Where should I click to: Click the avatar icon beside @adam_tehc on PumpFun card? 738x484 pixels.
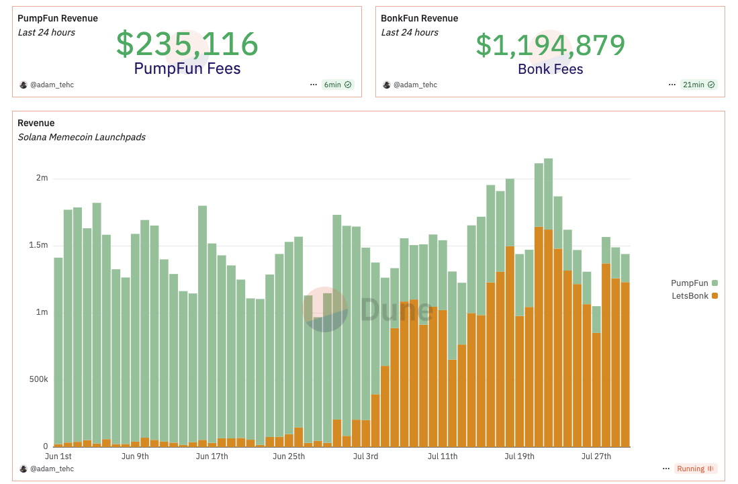(23, 85)
